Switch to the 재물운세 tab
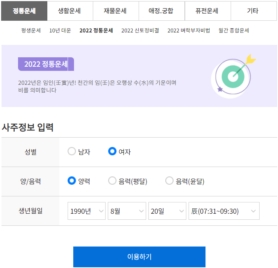The height and width of the screenshot is (268, 278). coord(116,11)
